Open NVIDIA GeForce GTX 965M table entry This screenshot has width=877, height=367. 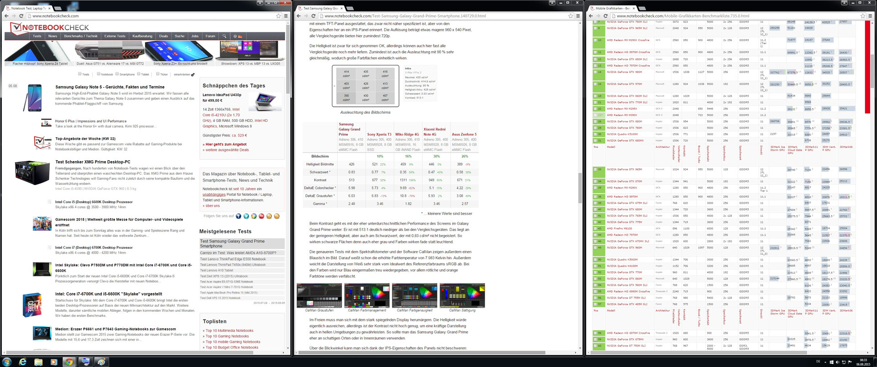click(x=624, y=169)
